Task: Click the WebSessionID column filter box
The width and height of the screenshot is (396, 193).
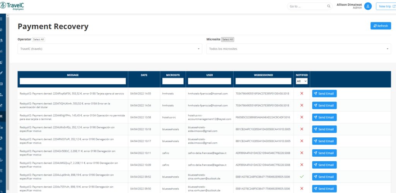Action: coord(263,81)
